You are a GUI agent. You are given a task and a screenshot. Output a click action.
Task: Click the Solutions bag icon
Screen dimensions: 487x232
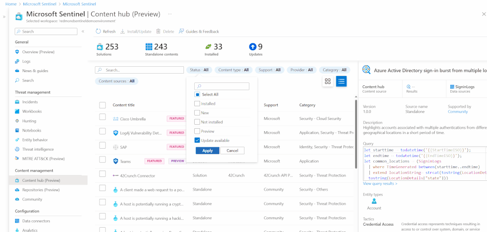(100, 47)
